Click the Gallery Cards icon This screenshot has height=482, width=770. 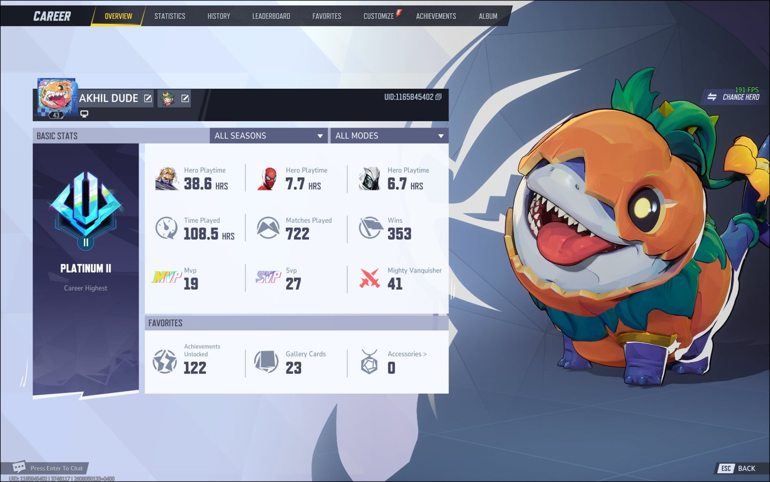[x=267, y=361]
